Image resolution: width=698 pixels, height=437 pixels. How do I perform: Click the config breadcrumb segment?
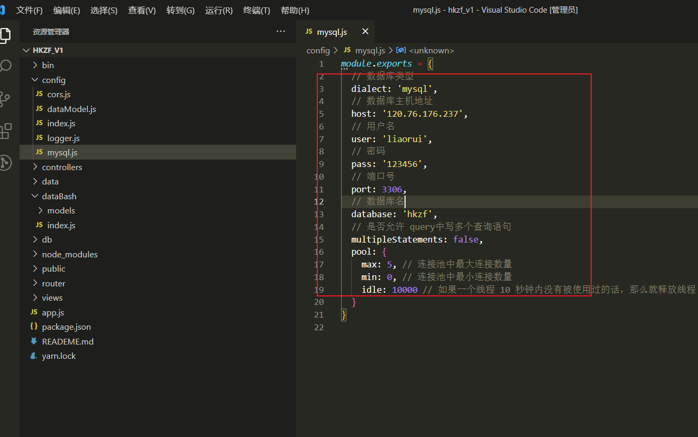point(318,50)
